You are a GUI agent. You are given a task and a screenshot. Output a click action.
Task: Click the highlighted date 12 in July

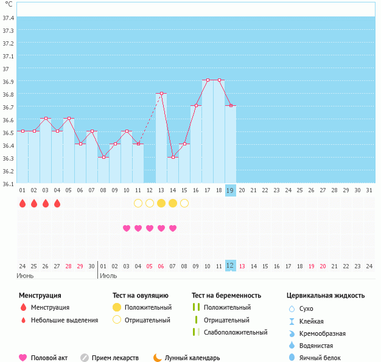click(231, 266)
